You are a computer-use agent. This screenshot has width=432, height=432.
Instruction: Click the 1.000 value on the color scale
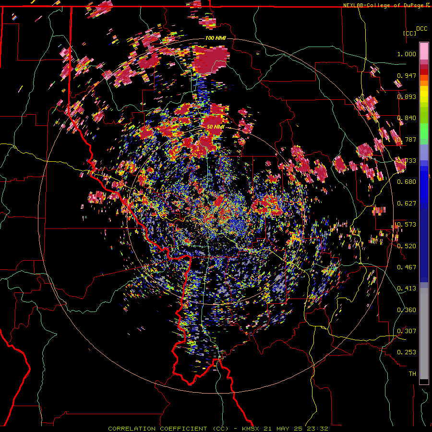(407, 54)
